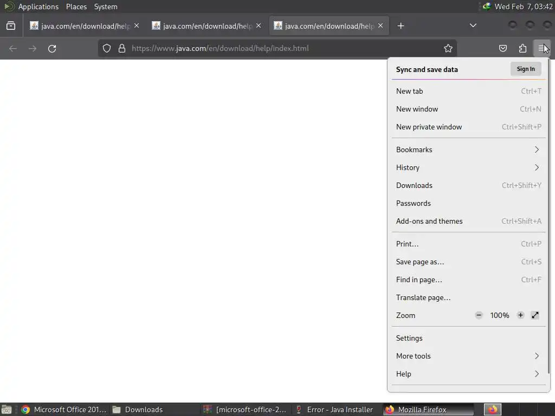Select Translate page…
555x416 pixels.
469,297
